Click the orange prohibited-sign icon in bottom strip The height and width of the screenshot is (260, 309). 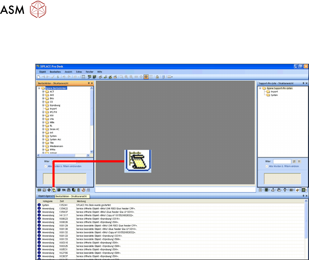(83, 190)
